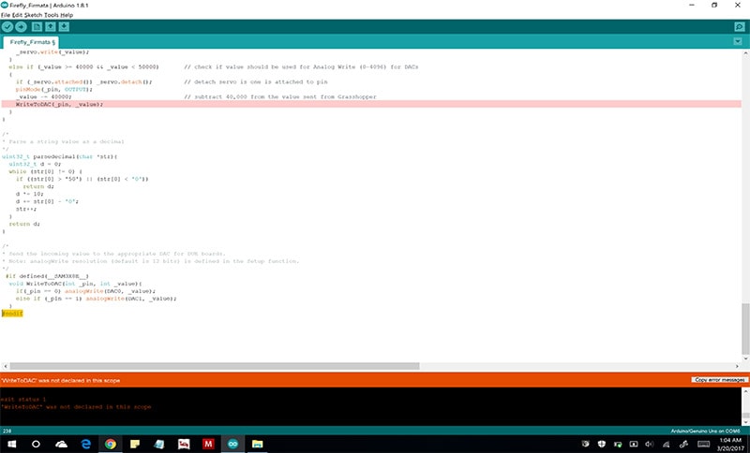Click the Copy error messages button
This screenshot has height=453, width=750.
[x=719, y=379]
